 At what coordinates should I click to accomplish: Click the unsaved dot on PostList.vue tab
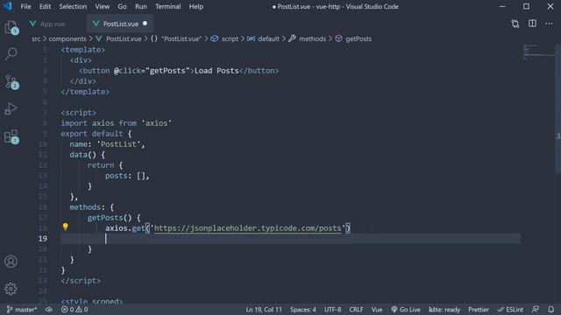point(145,24)
